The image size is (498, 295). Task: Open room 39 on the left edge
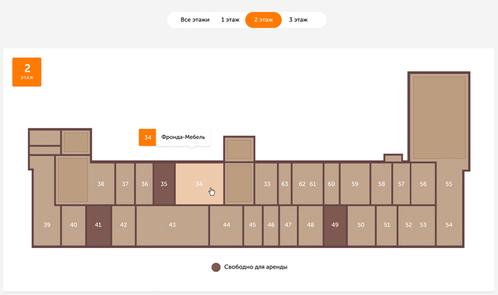coord(47,225)
